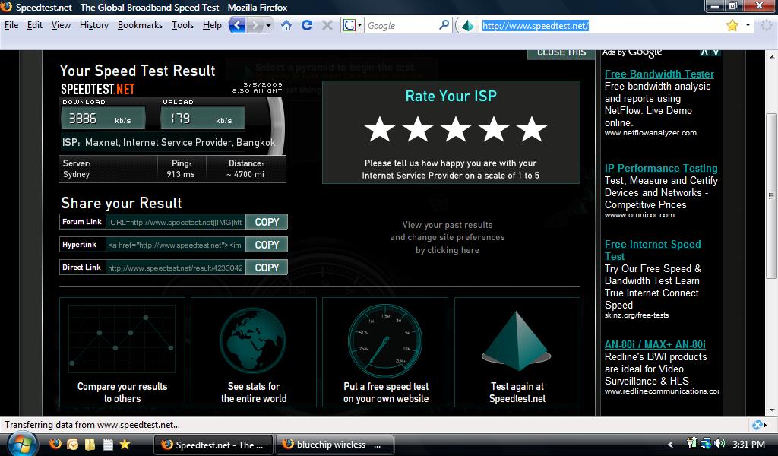Open the AN-80i / MAX+ AN-80i ad
Image resolution: width=778 pixels, height=456 pixels.
click(x=655, y=344)
